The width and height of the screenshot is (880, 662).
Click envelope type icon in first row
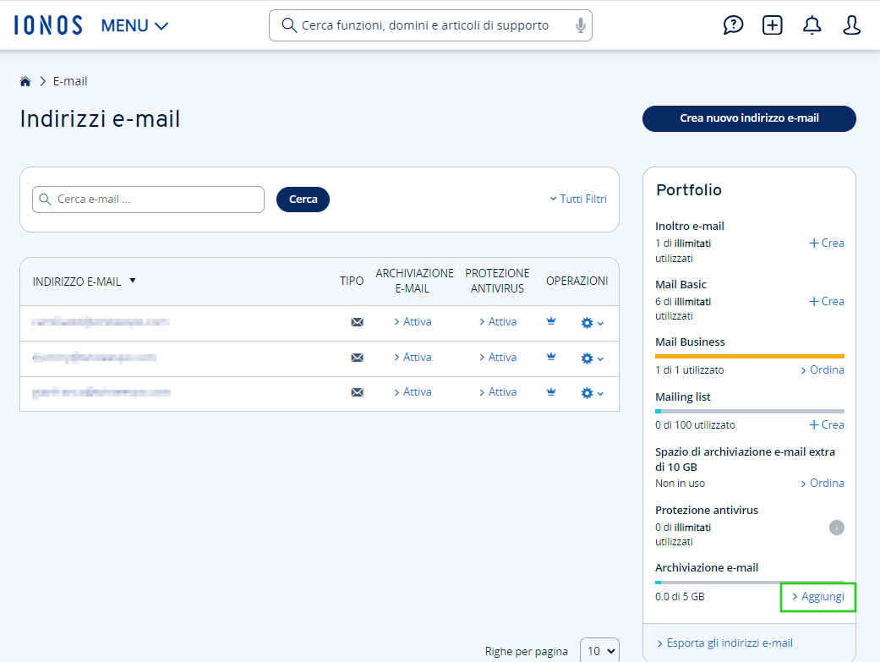(x=357, y=322)
